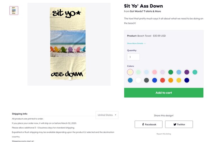Open the United States shipping country dropdown
The width and height of the screenshot is (211, 142).
[x=107, y=115]
